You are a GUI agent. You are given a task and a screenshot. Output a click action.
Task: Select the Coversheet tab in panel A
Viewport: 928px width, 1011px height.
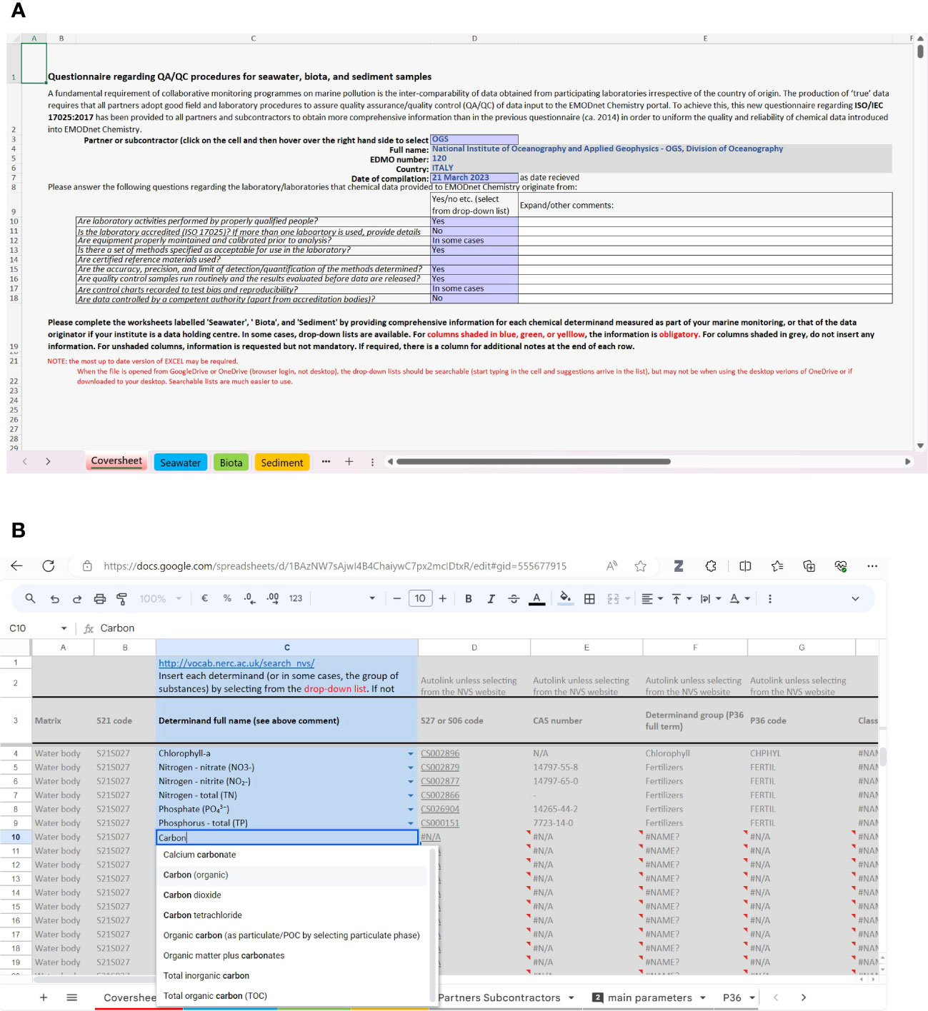(x=116, y=461)
